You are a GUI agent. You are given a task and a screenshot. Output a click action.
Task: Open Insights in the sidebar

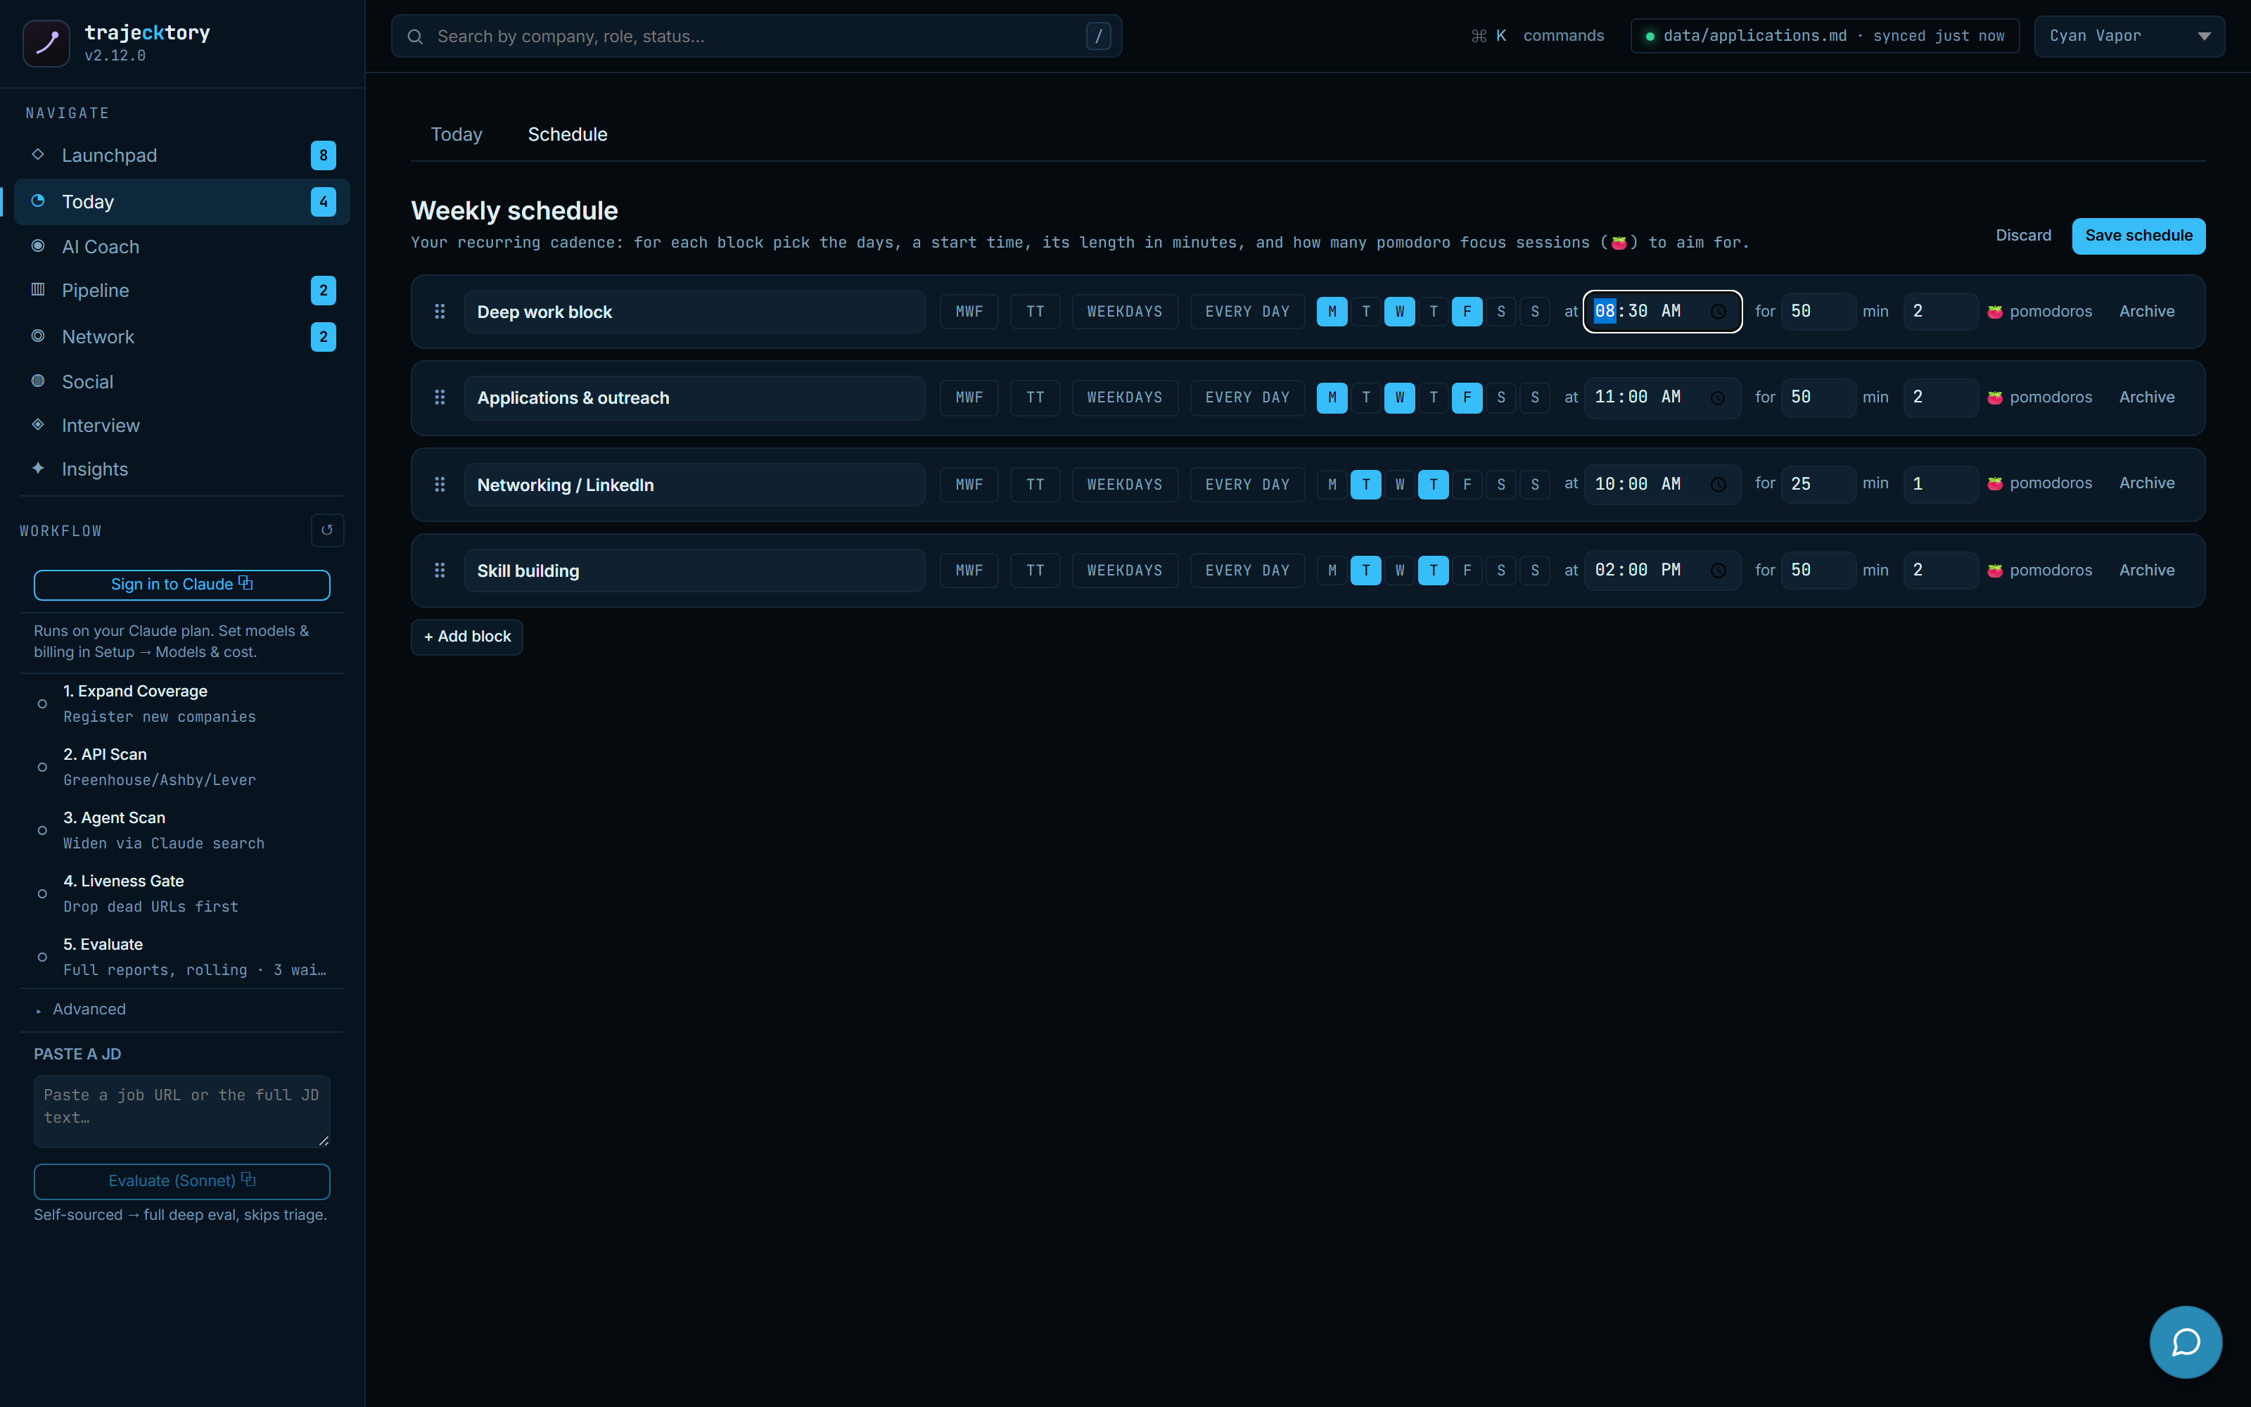pyautogui.click(x=181, y=469)
